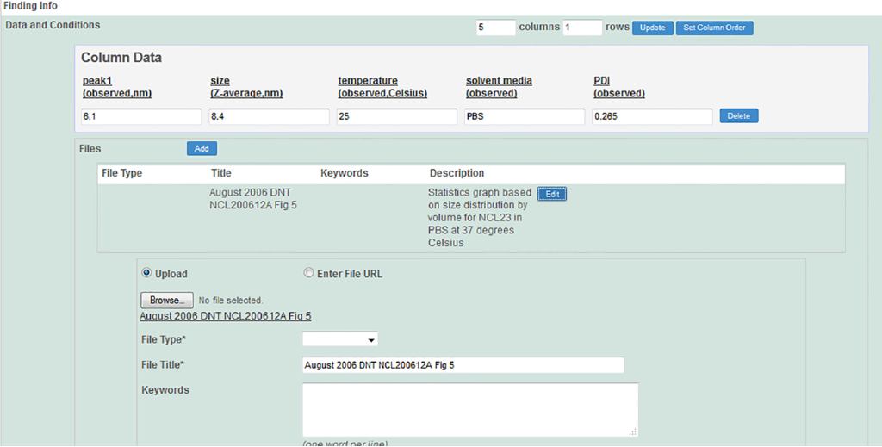Open the File Type dropdown

[x=340, y=340]
